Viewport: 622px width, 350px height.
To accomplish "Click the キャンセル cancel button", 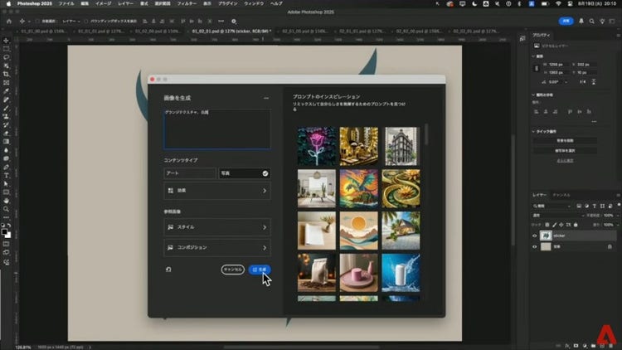I will 233,270.
